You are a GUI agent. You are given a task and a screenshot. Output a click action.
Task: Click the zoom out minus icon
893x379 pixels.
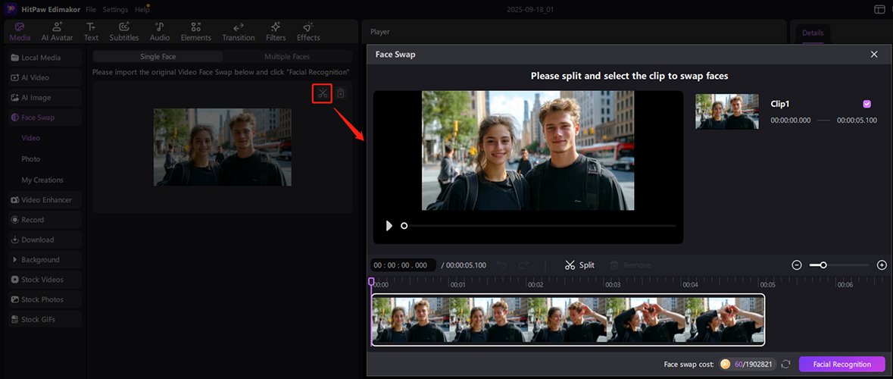(x=797, y=265)
